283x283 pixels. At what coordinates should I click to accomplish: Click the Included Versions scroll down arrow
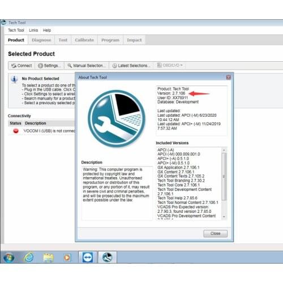[224, 217]
